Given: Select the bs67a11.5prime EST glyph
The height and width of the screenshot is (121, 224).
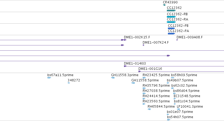Looking at the screenshot, I should pos(49,78).
